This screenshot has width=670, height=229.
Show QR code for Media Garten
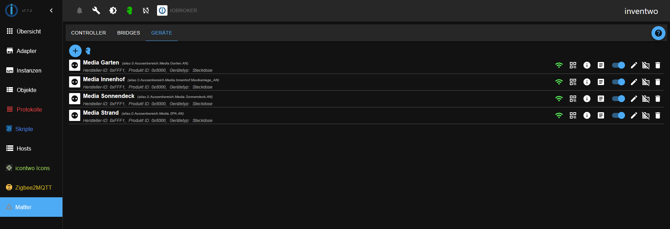[x=573, y=65]
